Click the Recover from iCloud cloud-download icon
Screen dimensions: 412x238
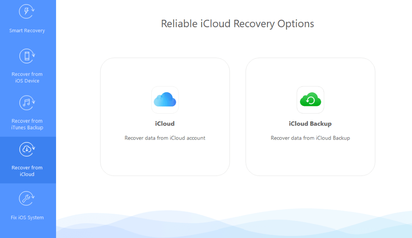click(27, 149)
